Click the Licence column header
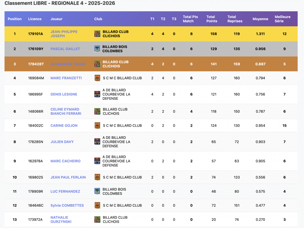Viewport: 304px width, 228px height. [x=35, y=19]
